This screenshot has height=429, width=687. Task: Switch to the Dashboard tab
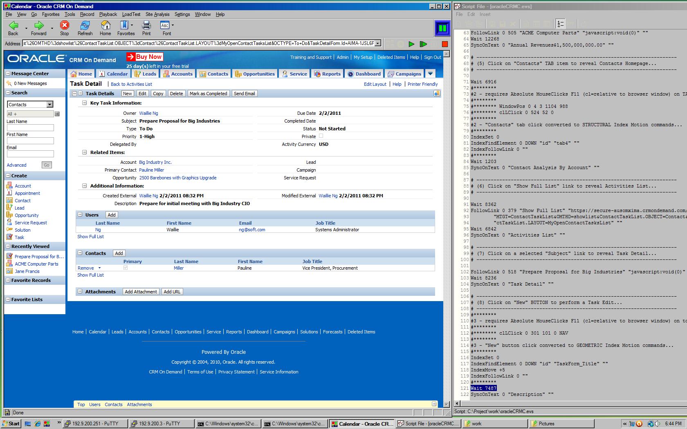(x=364, y=74)
